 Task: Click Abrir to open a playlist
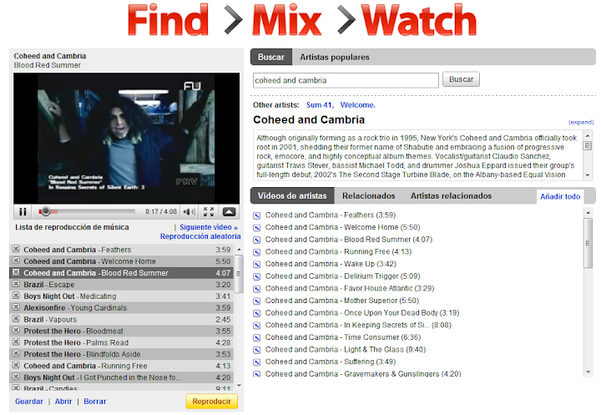pos(63,402)
